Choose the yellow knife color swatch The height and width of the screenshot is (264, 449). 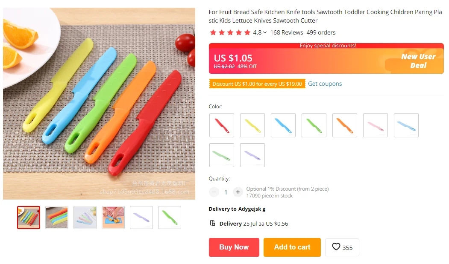[x=252, y=125]
